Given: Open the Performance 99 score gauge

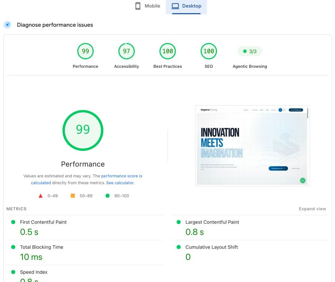Looking at the screenshot, I should [x=85, y=51].
